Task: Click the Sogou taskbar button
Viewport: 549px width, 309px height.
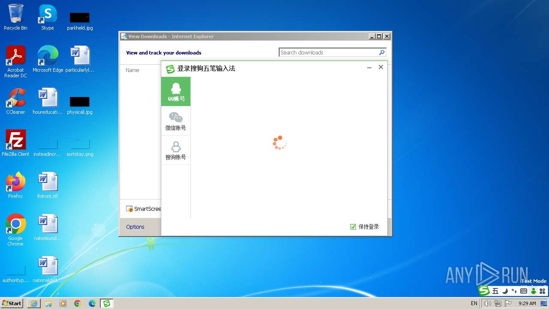Action: (x=107, y=303)
